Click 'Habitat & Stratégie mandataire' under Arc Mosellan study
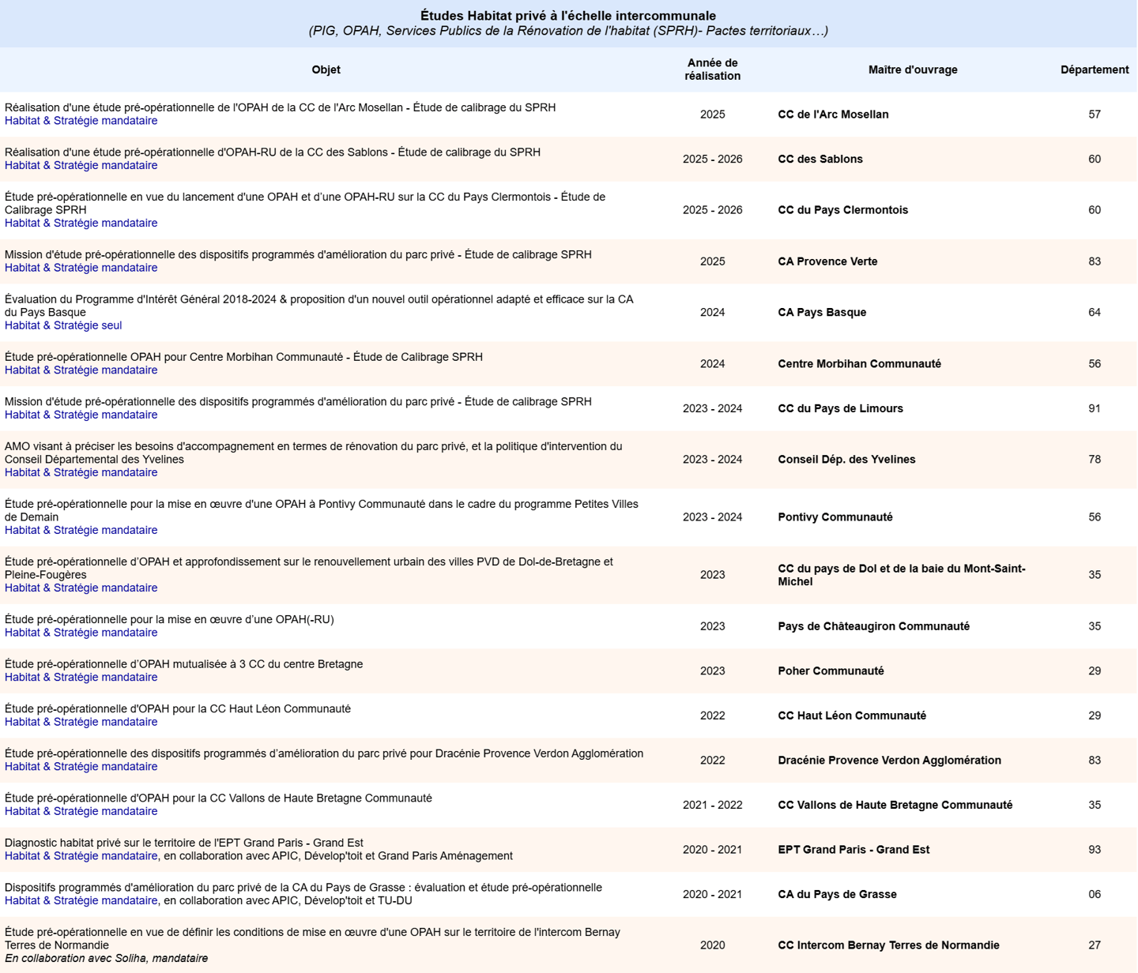Image resolution: width=1138 pixels, height=973 pixels. point(81,121)
